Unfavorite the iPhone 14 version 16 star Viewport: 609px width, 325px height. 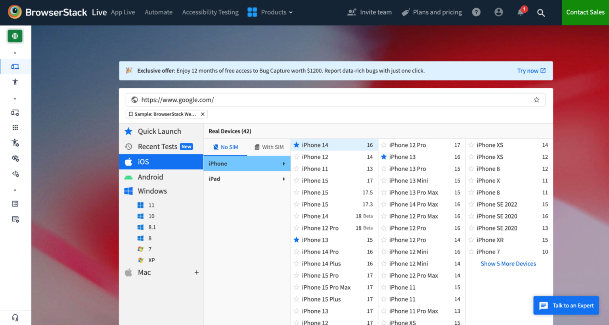click(297, 145)
